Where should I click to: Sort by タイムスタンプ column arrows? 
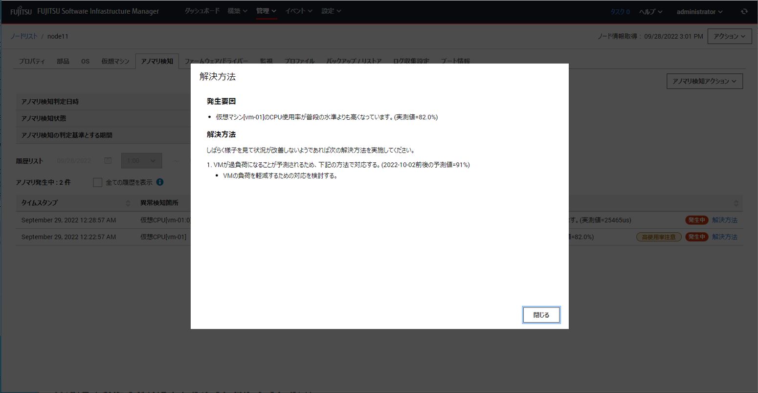tap(128, 203)
